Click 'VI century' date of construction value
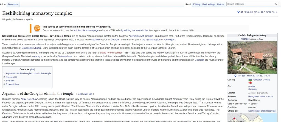Viewport: 281px width, 122px height. pos(253,104)
